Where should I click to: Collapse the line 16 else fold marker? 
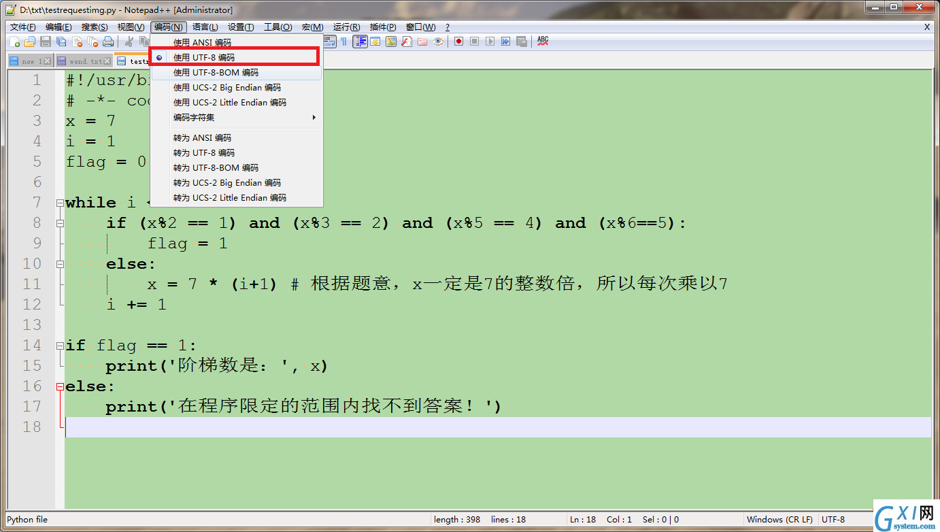60,386
